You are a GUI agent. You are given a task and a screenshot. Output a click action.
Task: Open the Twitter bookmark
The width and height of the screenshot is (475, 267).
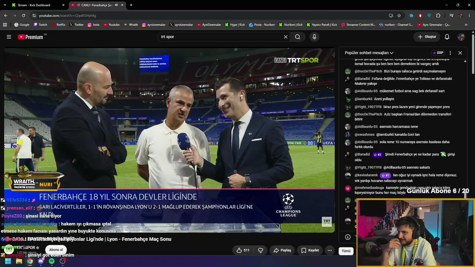[76, 25]
